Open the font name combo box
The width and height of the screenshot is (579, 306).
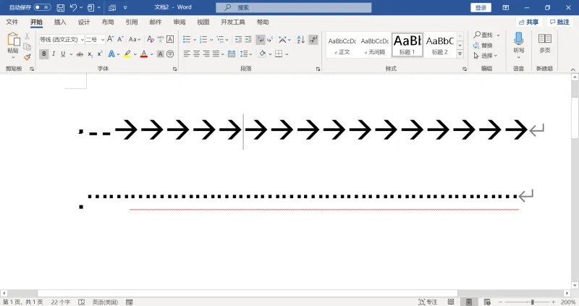62,39
